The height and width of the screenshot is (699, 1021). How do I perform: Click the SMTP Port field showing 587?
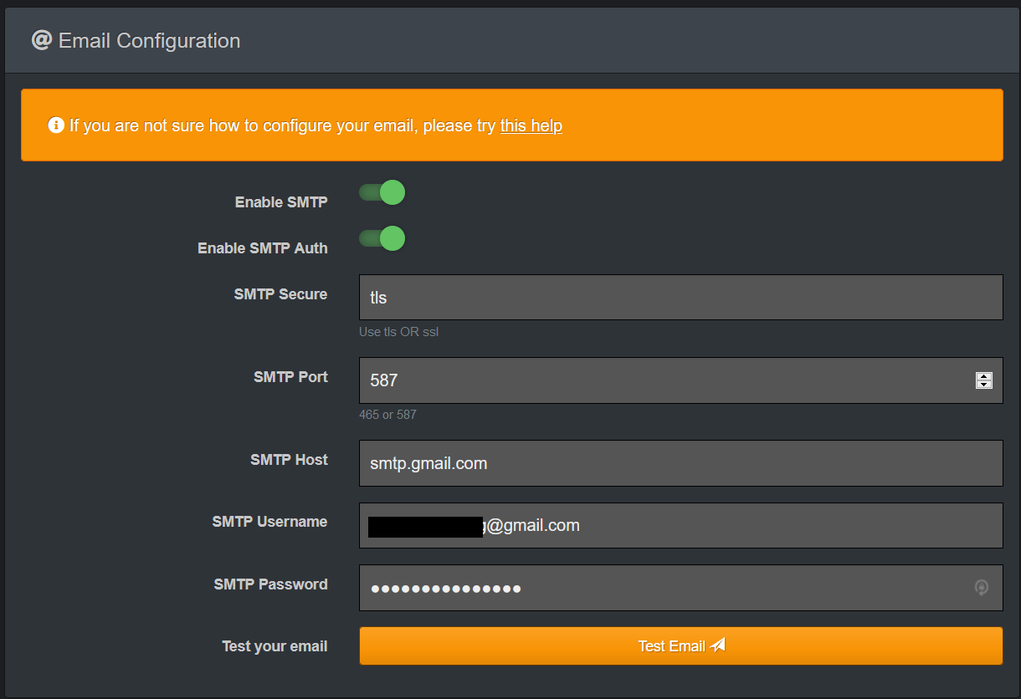[x=680, y=380]
